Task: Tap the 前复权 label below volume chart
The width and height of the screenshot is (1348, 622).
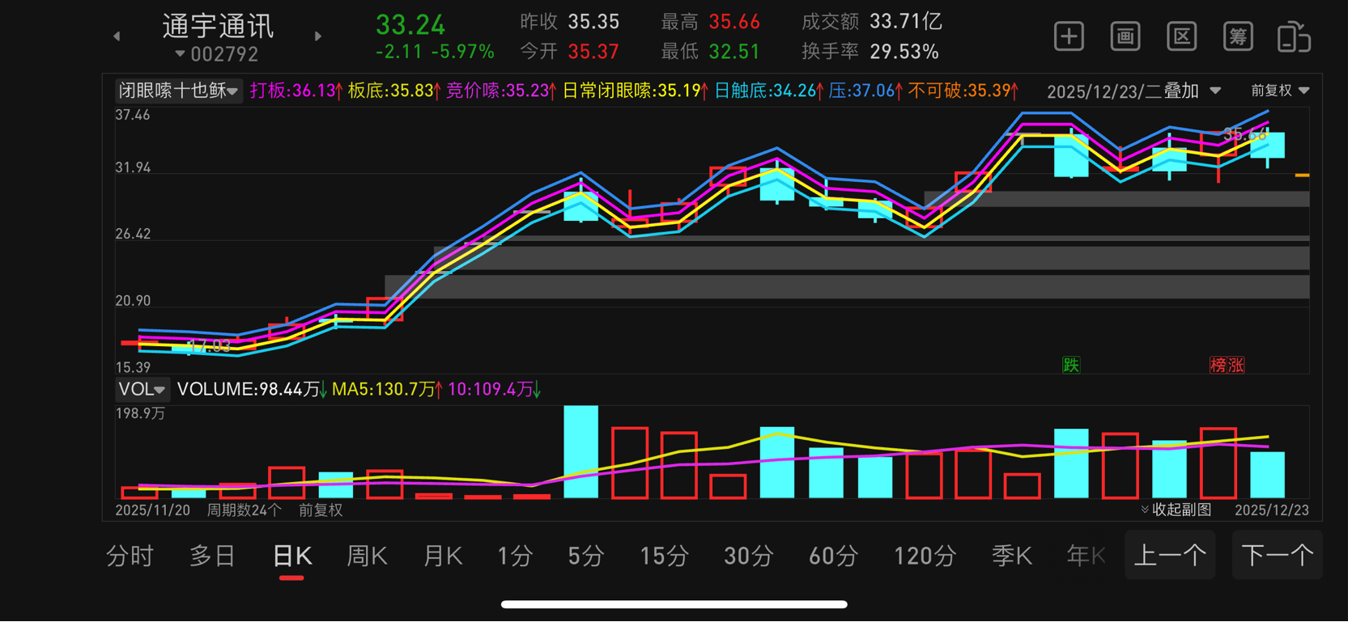Action: (x=321, y=510)
